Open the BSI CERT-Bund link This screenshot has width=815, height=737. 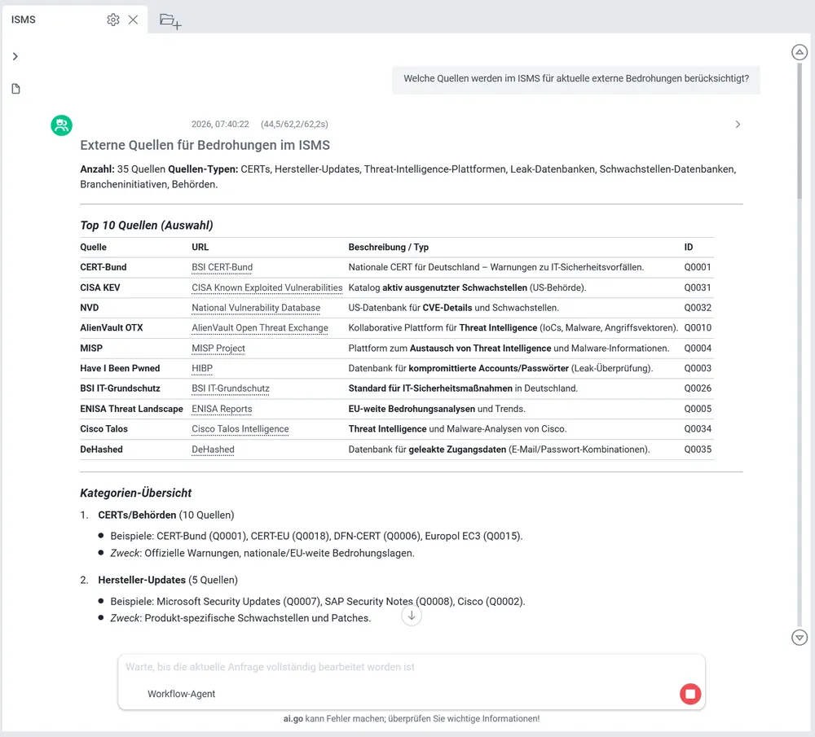[222, 267]
